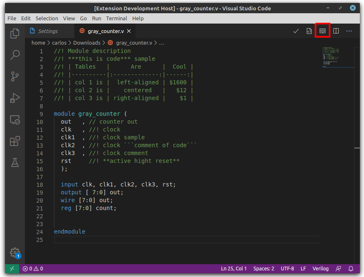Open the documentation preview book icon
364x277 pixels.
323,31
